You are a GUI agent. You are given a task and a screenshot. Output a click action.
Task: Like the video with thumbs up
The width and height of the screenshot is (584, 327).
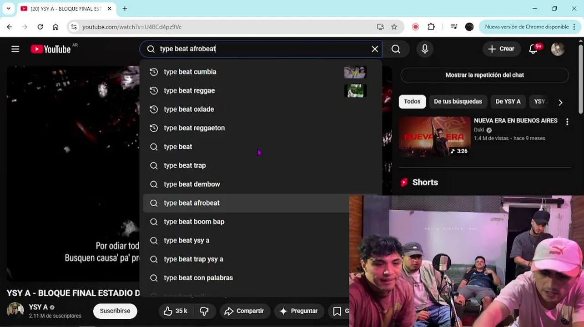coord(176,311)
